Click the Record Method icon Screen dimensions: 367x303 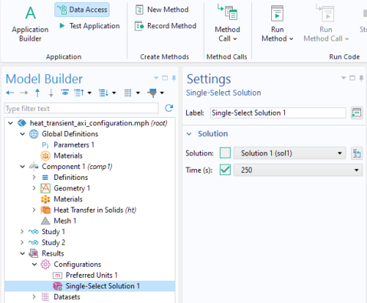(139, 26)
